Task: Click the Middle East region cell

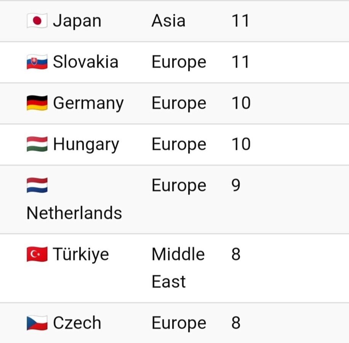Action: pos(178,268)
